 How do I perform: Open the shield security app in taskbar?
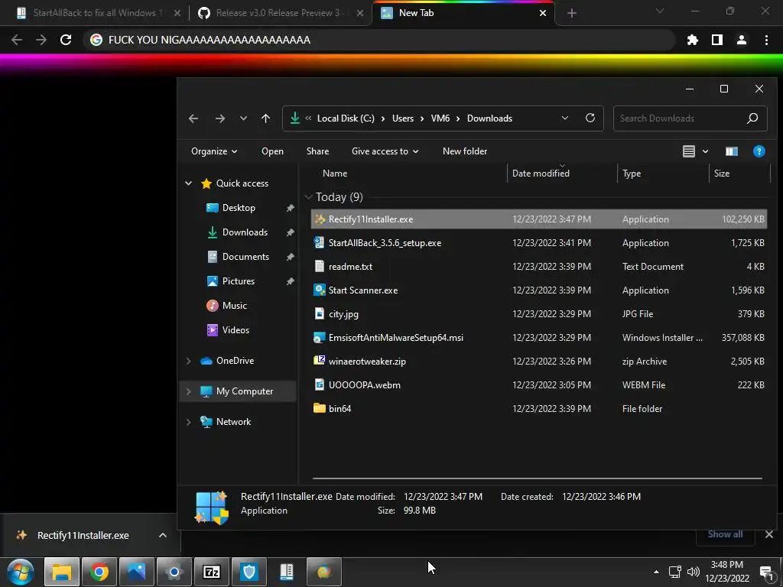click(x=249, y=572)
